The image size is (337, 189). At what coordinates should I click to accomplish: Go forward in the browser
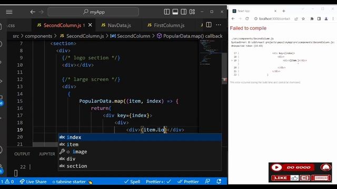(x=240, y=19)
